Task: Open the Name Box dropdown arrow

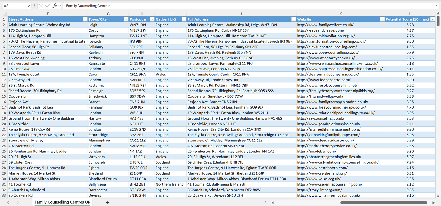Action: pos(28,5)
